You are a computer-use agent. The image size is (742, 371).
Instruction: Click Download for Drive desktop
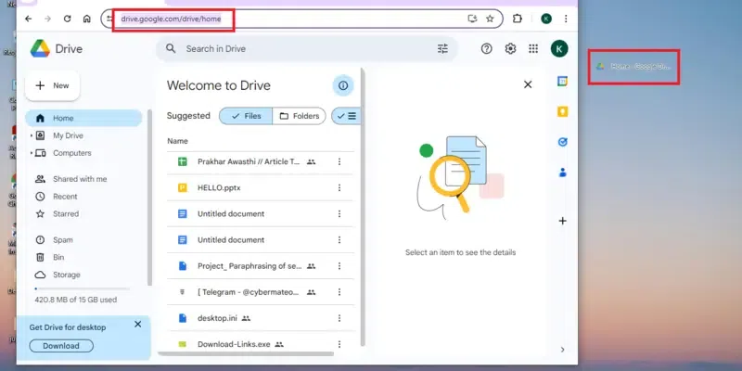pos(61,346)
